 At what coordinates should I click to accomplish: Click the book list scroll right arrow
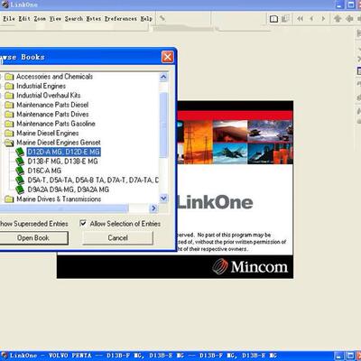153,208
